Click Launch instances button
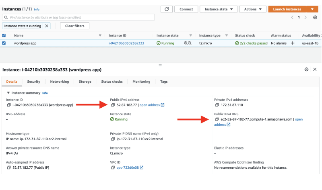 pos(287,9)
